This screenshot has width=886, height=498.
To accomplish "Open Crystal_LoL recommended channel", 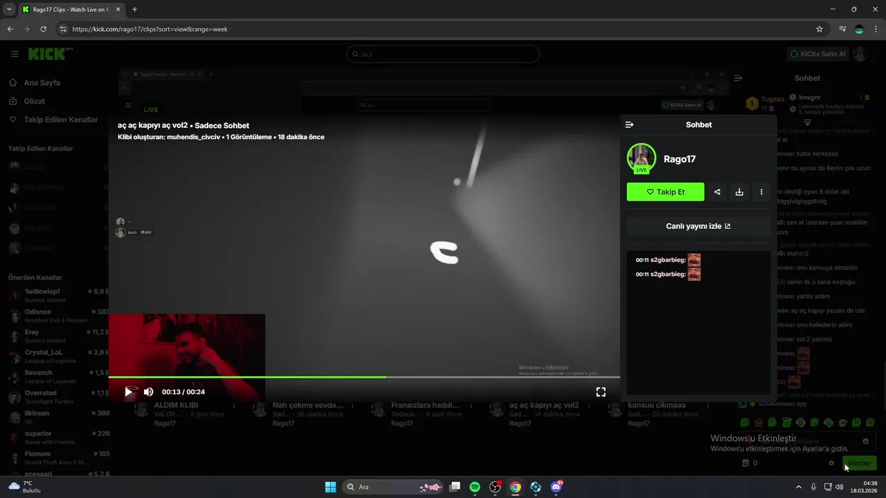I will point(58,356).
